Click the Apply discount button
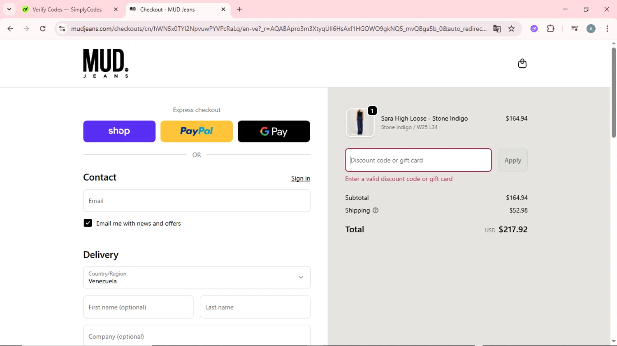Image resolution: width=617 pixels, height=346 pixels. click(513, 160)
